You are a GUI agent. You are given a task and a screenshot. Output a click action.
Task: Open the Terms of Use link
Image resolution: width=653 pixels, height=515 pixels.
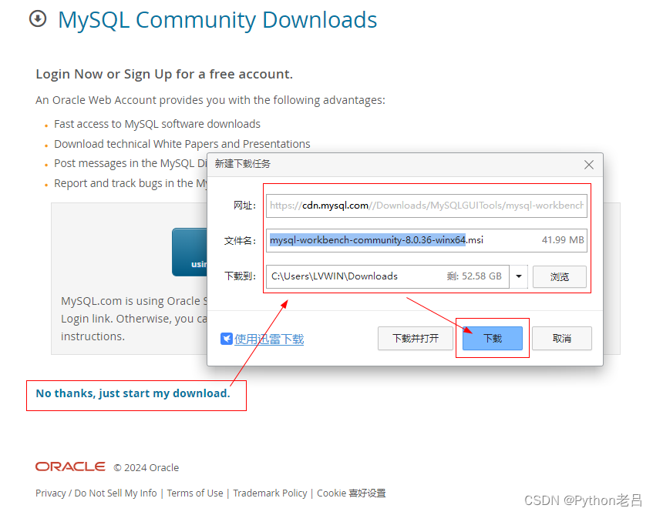click(195, 493)
